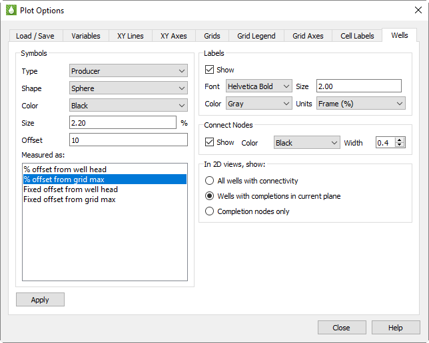This screenshot has height=343, width=429.
Task: Click the Plot Options app icon
Action: [x=11, y=11]
